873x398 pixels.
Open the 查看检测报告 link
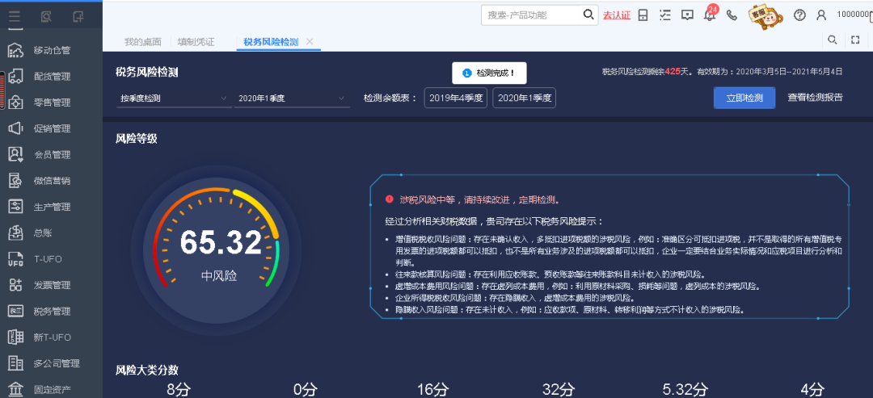tap(815, 98)
